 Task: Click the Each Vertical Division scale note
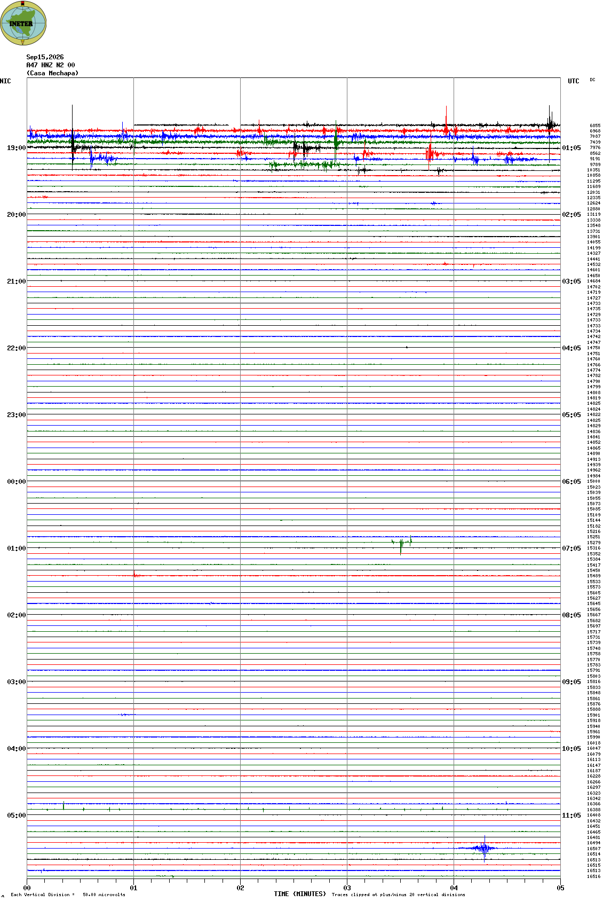coord(68,895)
